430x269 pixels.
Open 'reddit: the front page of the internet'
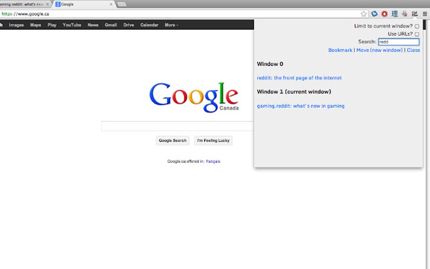pos(299,78)
